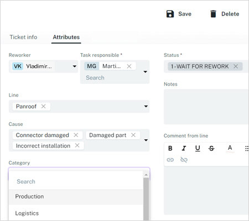Screen dimensions: 249x221
Task: Toggle bold formatting in comment editor
Action: tap(170, 148)
